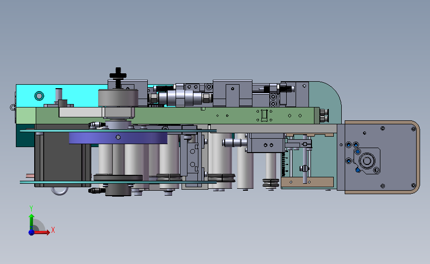Select the circular ring hole on cyan plate

[39, 96]
